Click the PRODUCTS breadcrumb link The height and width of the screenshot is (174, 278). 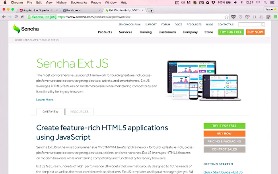31,40
